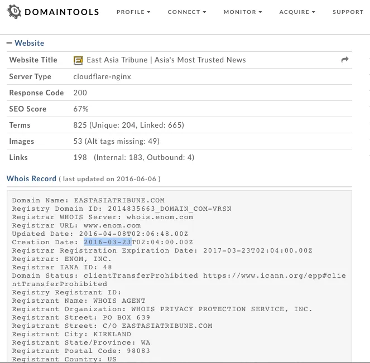Click the East Asia Tribune favicon

pos(78,60)
